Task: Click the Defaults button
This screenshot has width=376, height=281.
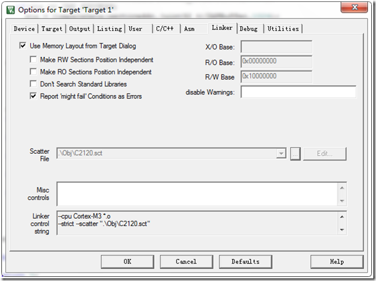Action: tap(246, 262)
